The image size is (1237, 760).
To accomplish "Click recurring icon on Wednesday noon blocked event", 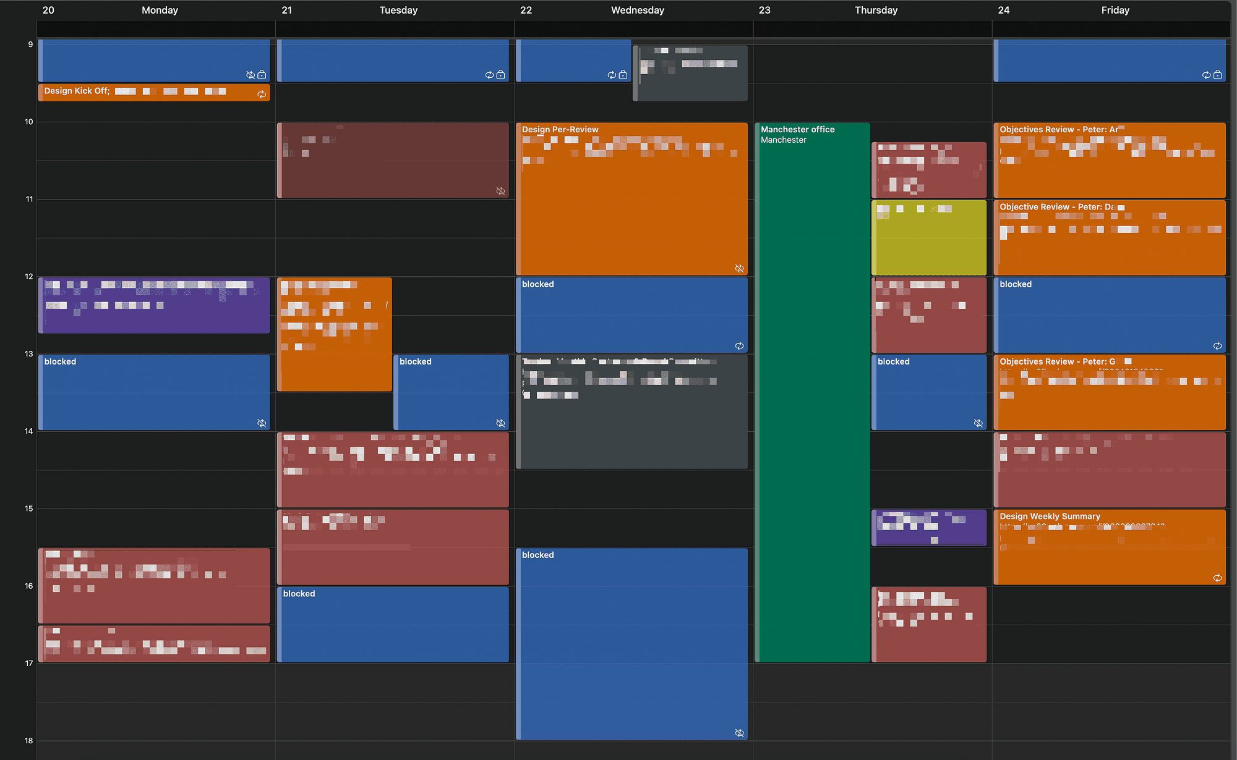I will coord(739,345).
